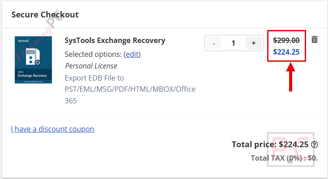Open the edit selected options link
The height and width of the screenshot is (179, 328).
tap(132, 54)
